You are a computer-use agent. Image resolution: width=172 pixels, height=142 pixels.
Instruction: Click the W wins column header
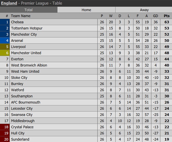(111, 16)
